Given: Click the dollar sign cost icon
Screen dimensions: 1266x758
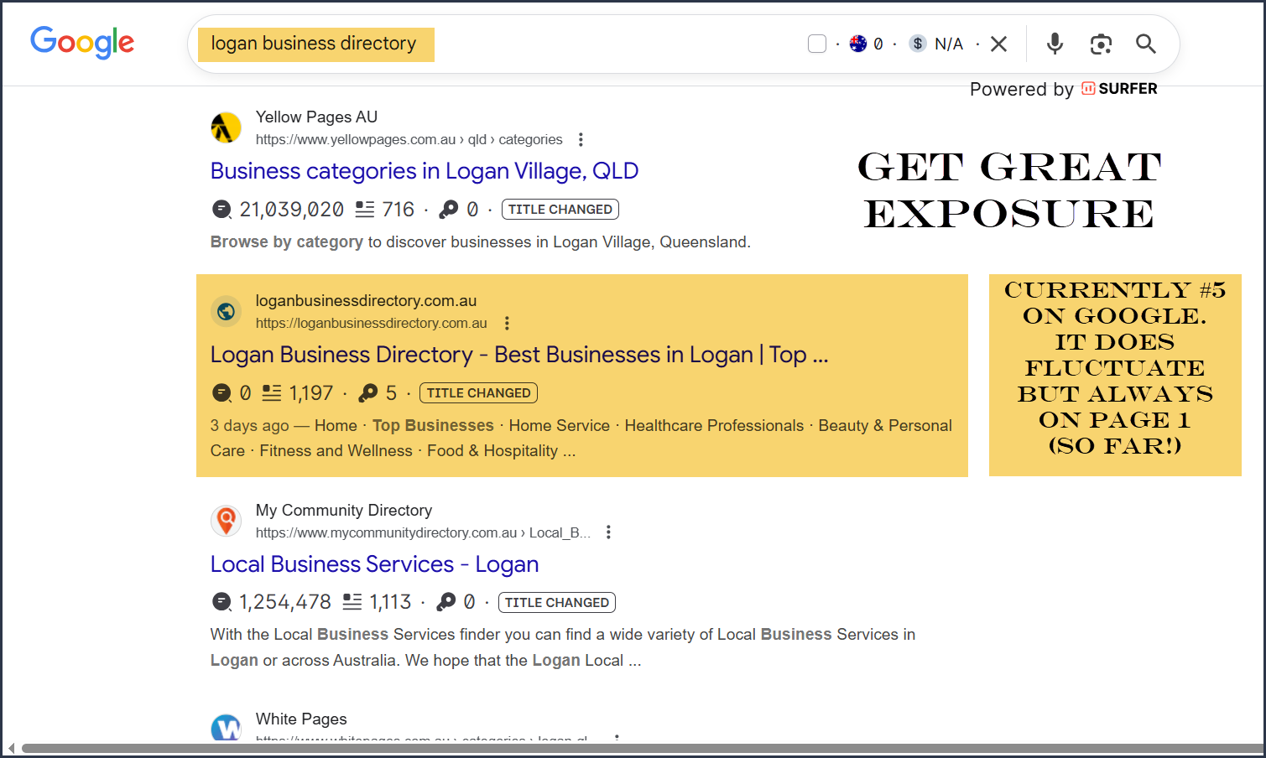Looking at the screenshot, I should 918,44.
